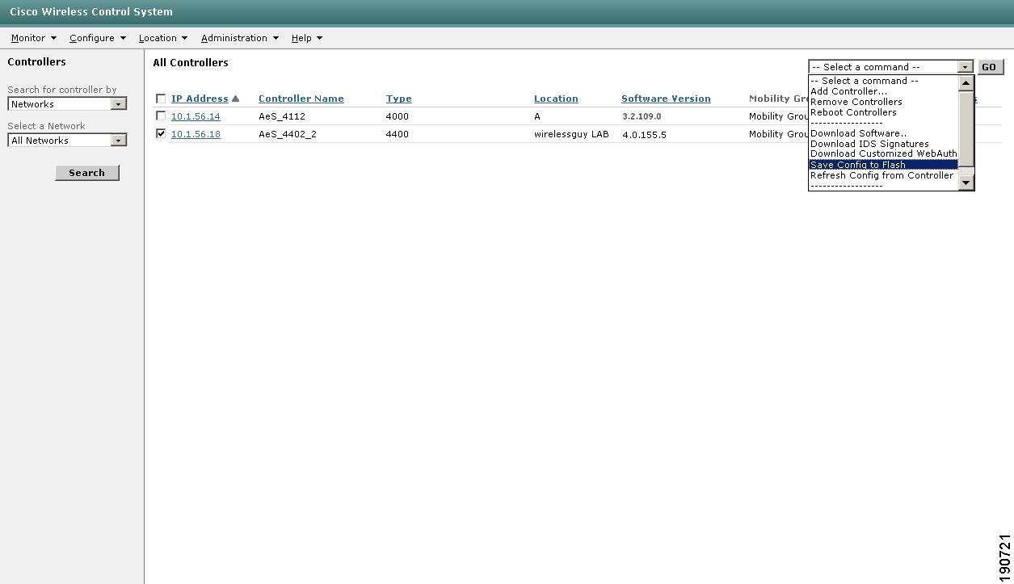Click the AeS_4402_2 controller name
Image resolution: width=1014 pixels, height=584 pixels.
(288, 134)
